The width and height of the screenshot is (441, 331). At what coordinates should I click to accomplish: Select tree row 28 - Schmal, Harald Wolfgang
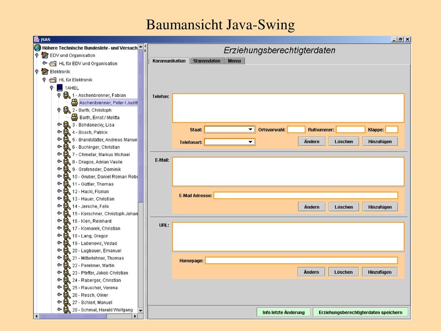pyautogui.click(x=102, y=309)
